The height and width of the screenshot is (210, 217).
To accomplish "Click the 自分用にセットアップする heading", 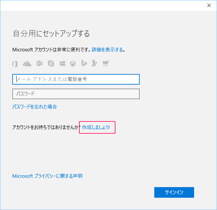I will (51, 34).
